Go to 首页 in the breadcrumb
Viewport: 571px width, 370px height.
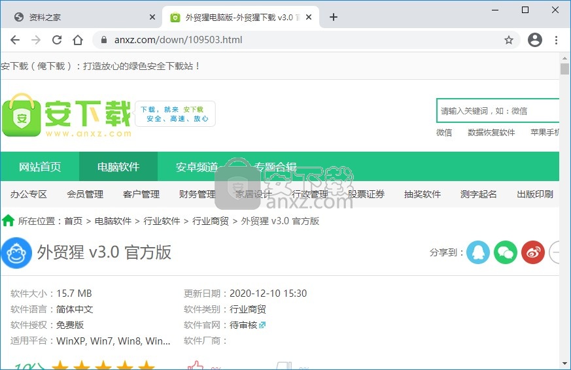coord(73,221)
